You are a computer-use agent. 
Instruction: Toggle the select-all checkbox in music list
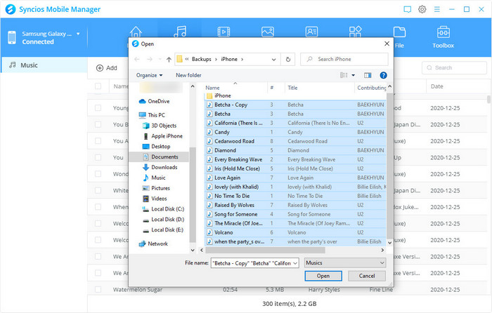[98, 86]
